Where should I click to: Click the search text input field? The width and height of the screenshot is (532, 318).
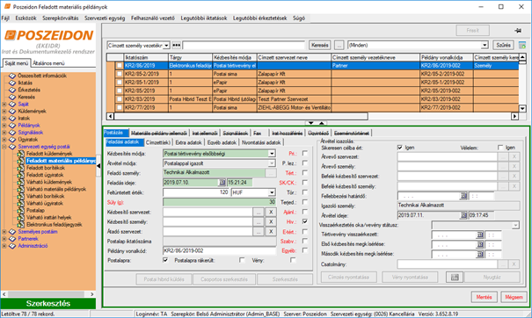point(244,45)
